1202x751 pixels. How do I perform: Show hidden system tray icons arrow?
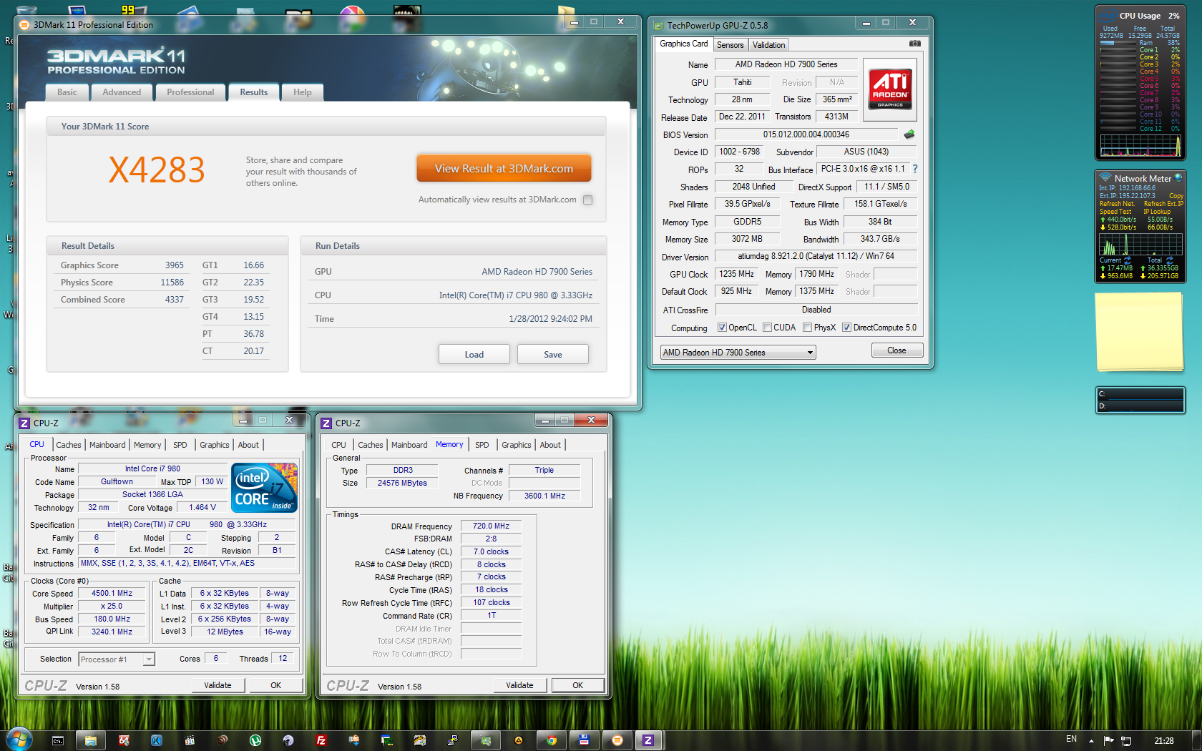coord(1091,740)
